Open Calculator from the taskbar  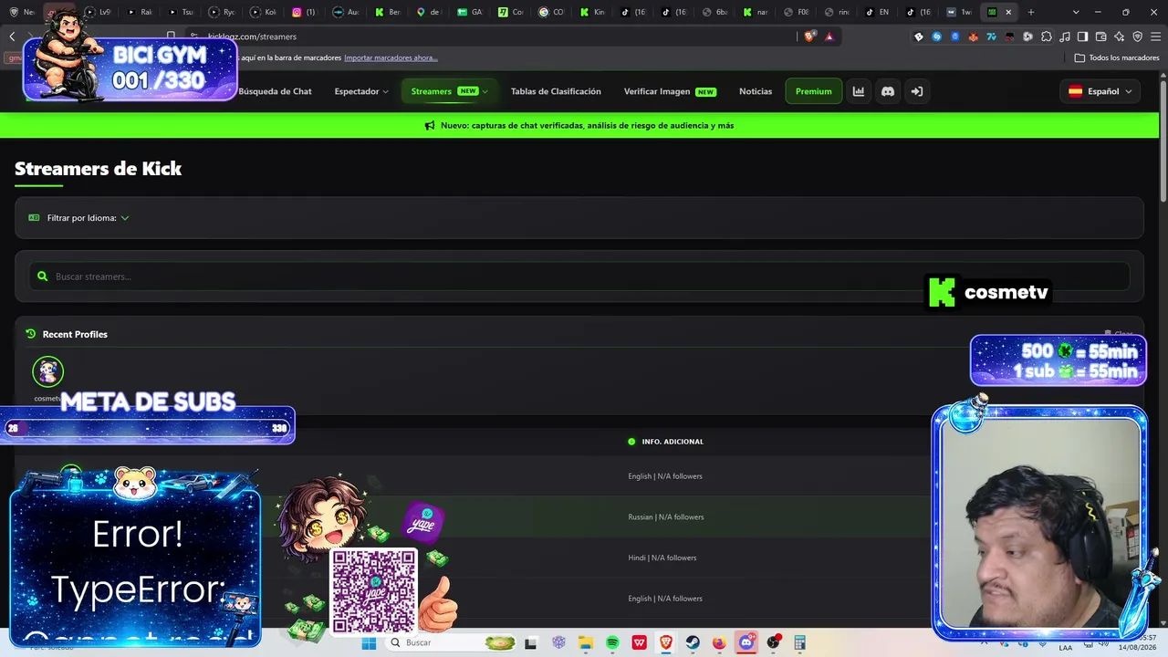pyautogui.click(x=800, y=642)
